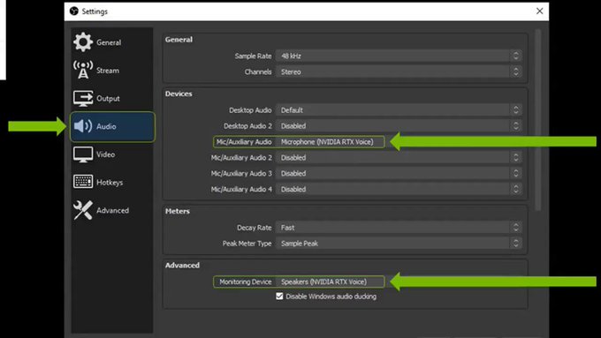Viewport: 601px width, 338px height.
Task: Click the Desktop Audio dropdown arrows
Action: pos(516,110)
